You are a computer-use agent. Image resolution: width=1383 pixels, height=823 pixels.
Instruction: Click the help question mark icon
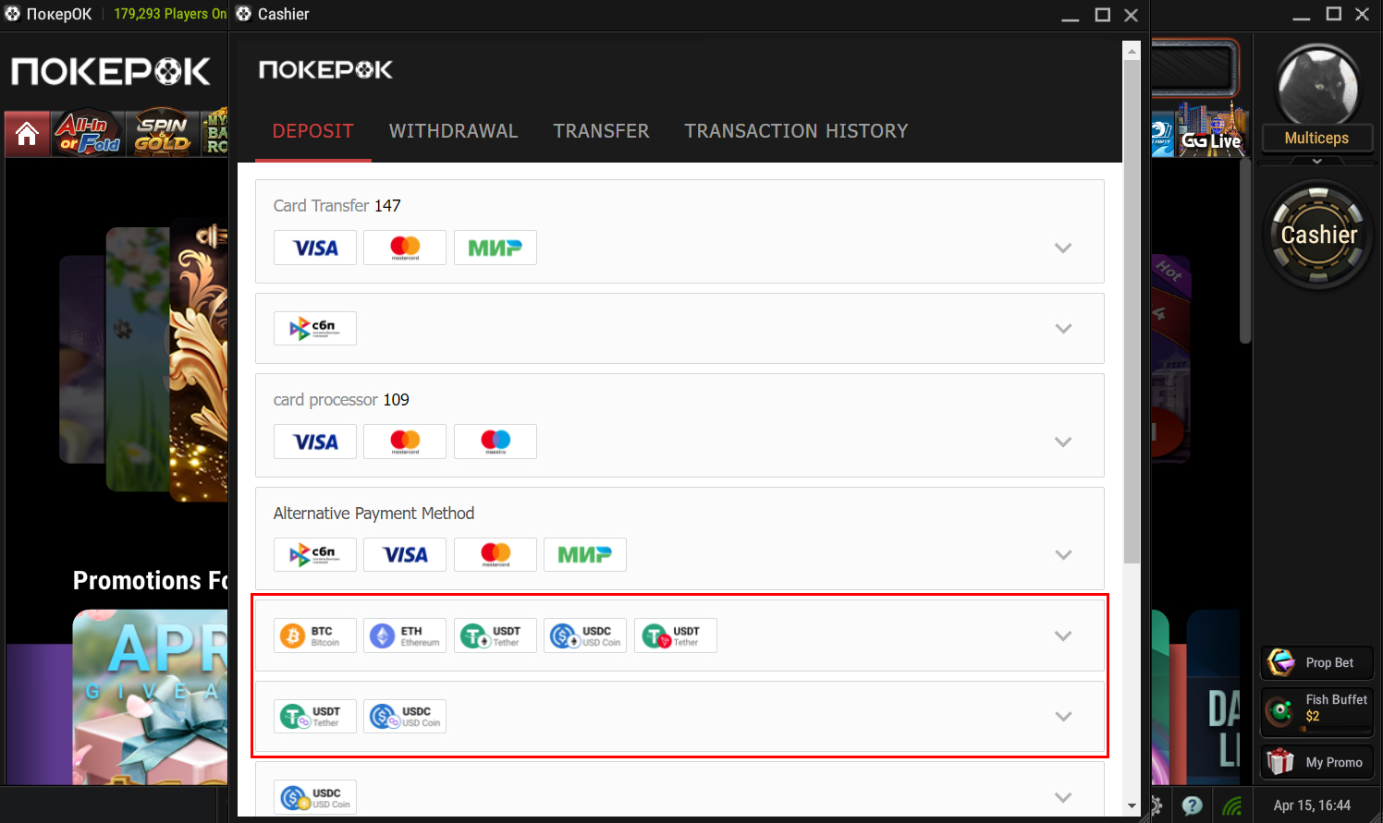tap(1193, 805)
